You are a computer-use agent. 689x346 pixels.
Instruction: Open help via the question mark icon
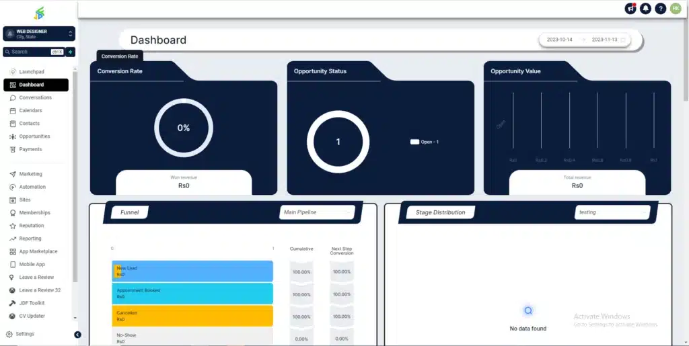(x=661, y=9)
